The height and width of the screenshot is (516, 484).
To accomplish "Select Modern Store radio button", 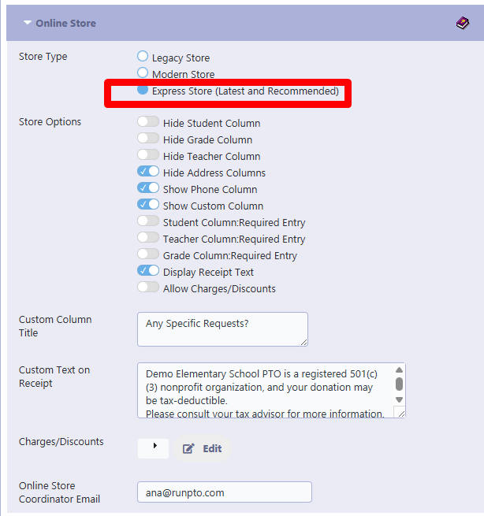I will coord(143,72).
